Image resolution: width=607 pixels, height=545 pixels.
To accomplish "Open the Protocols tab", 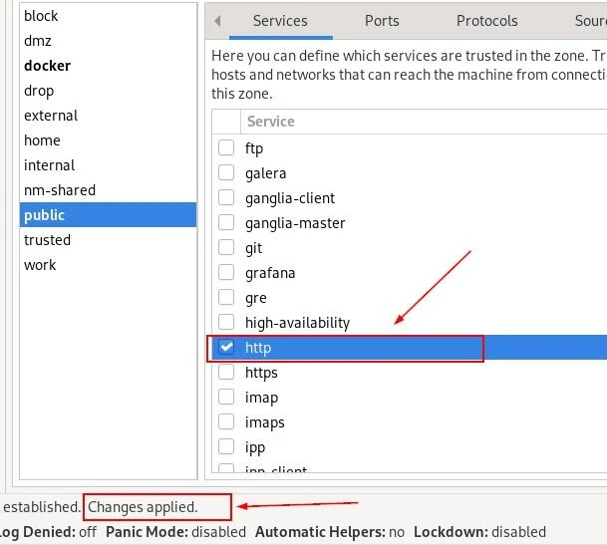I will [x=487, y=21].
